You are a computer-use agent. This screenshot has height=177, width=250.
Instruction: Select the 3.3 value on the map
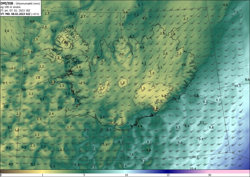160,67
